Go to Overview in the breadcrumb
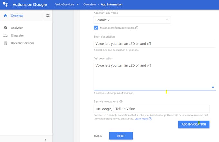 (x=90, y=4)
